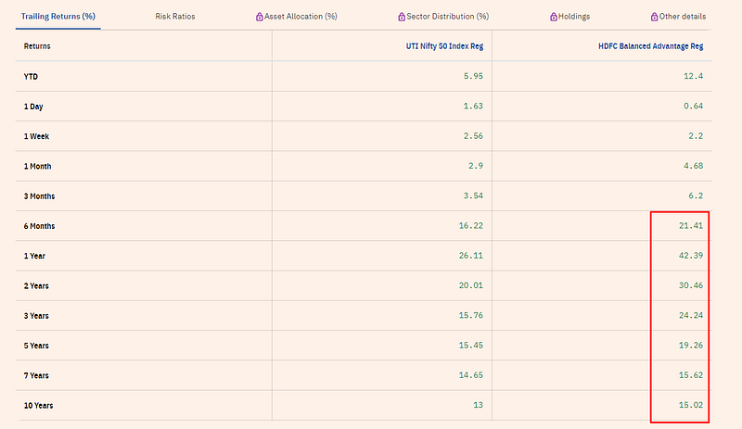Open the Sector Distribution (%) tab

tap(449, 17)
